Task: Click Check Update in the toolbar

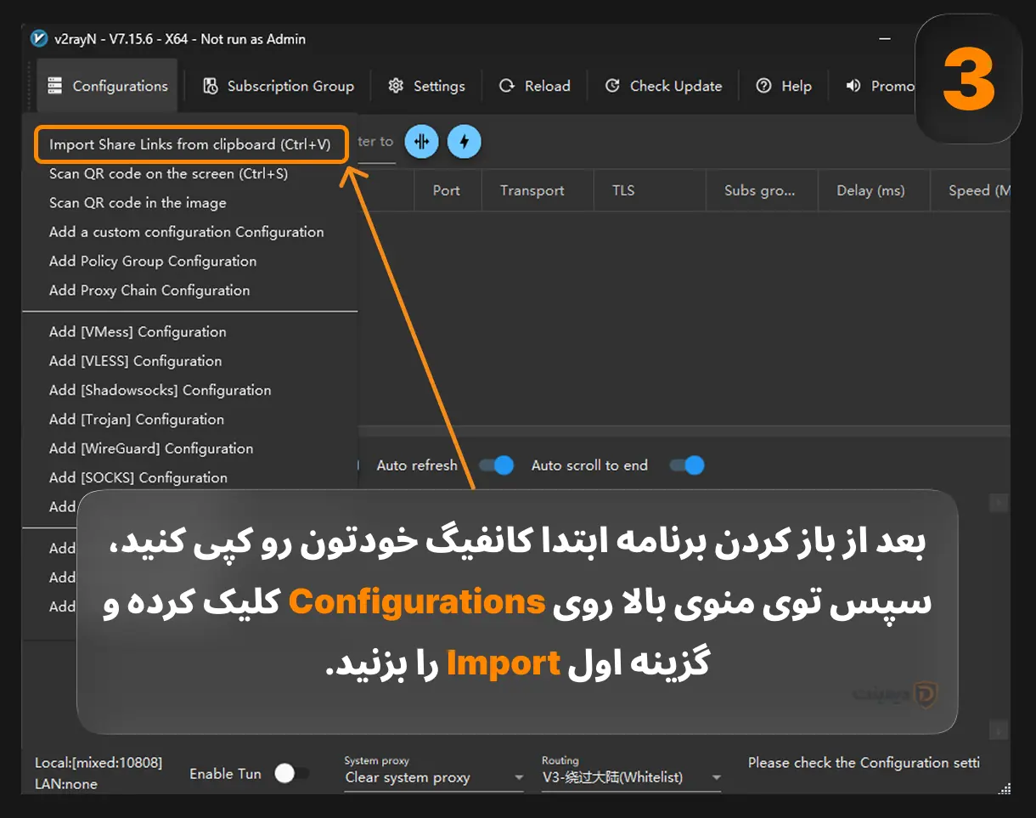Action: (x=663, y=86)
